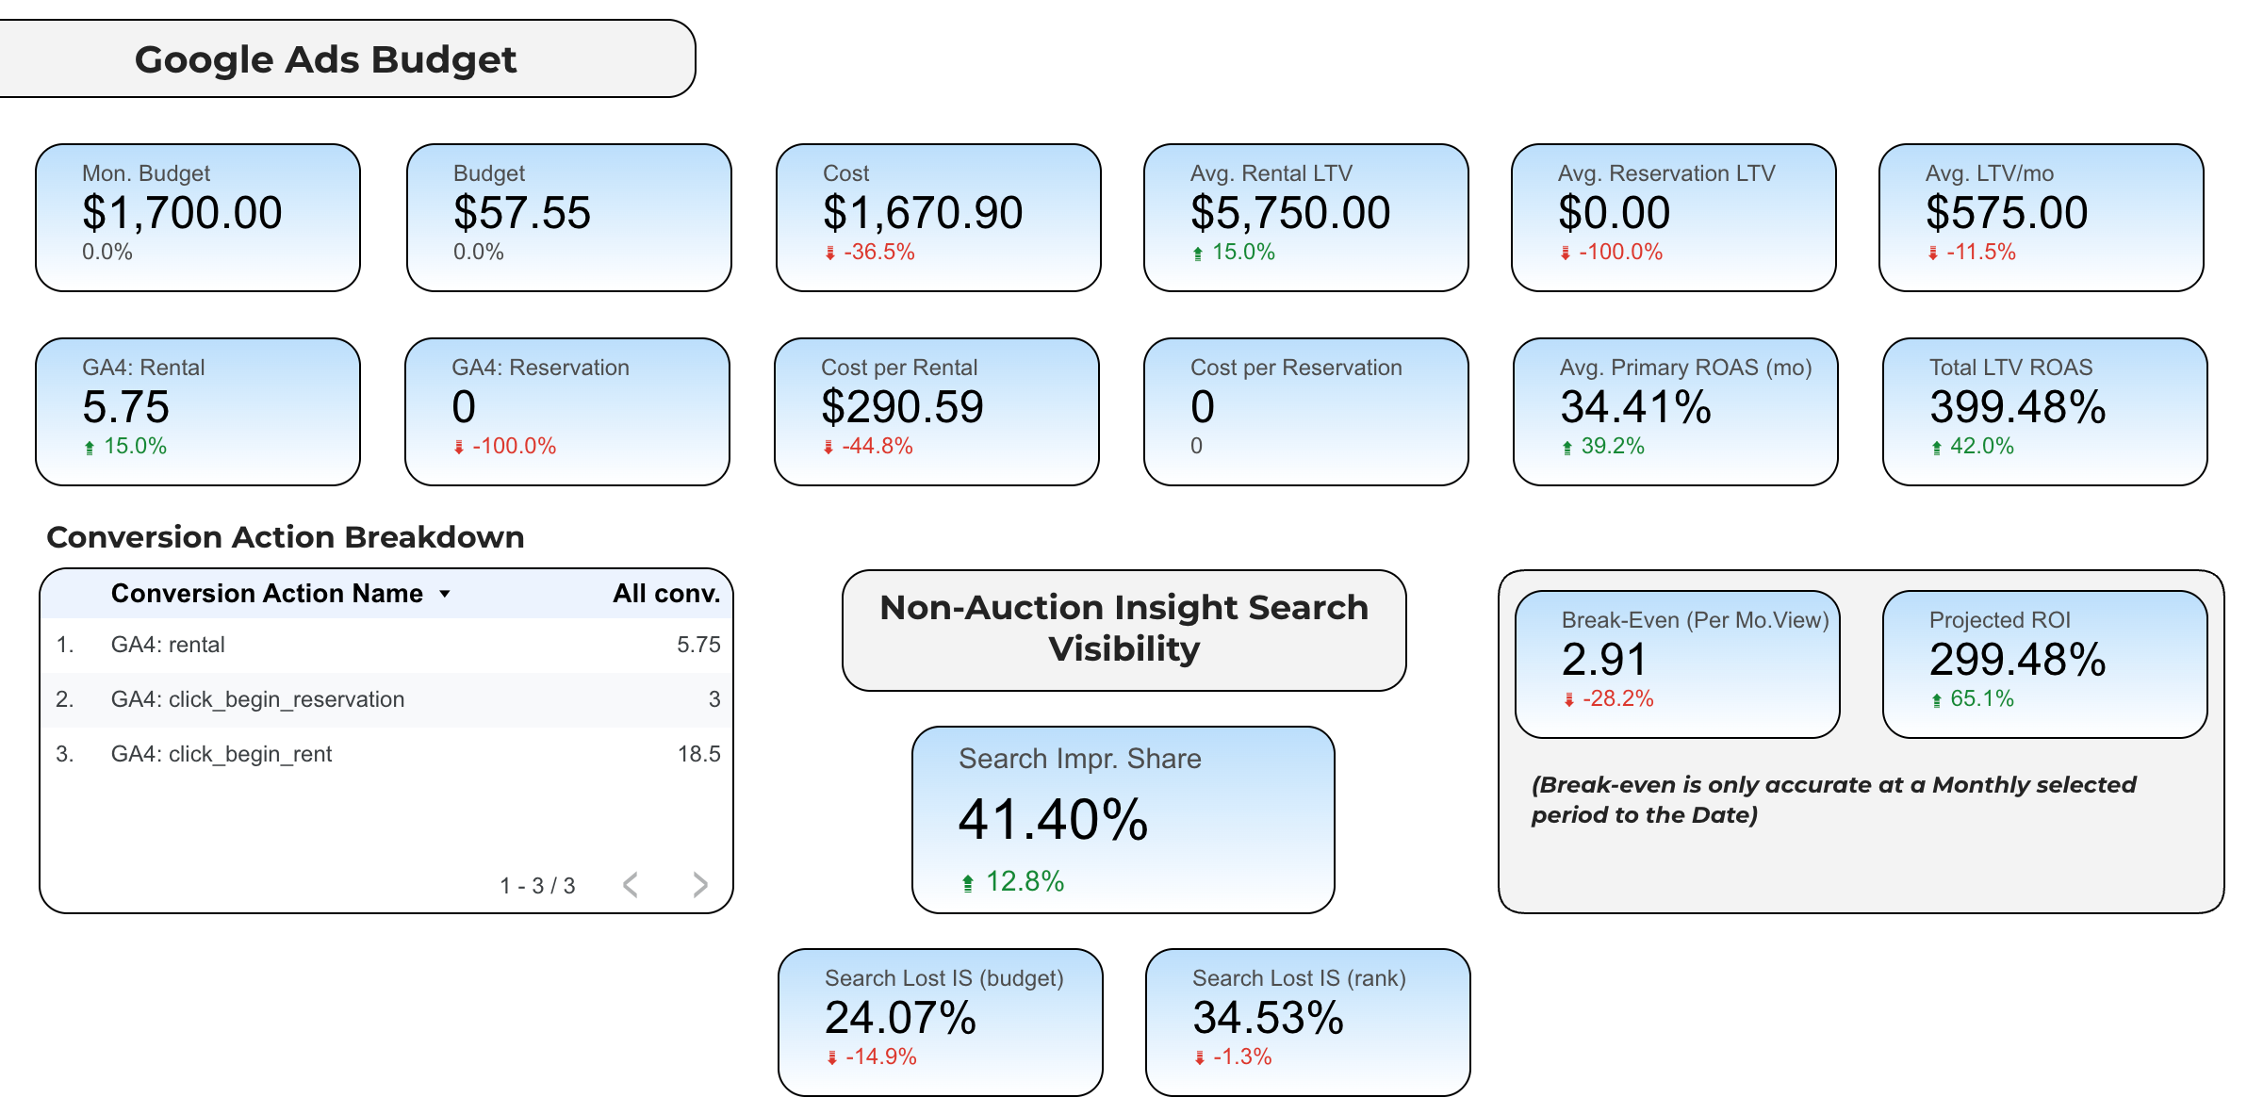2247x1114 pixels.
Task: Select the Mon. Budget scorecard value
Action: pyautogui.click(x=182, y=213)
